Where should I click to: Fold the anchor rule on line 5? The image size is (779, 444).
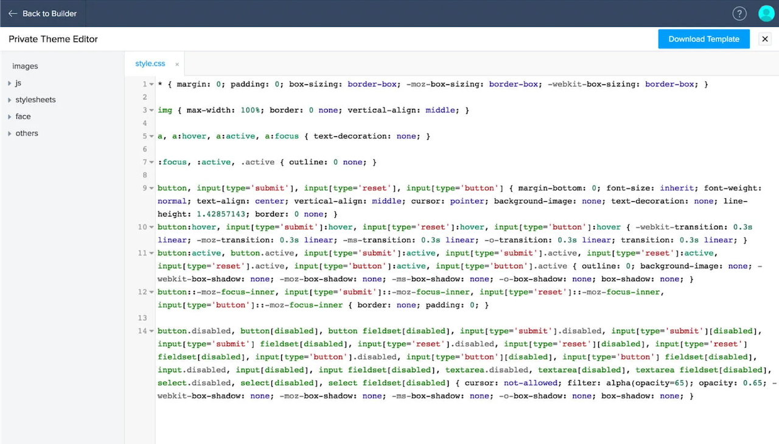(152, 136)
